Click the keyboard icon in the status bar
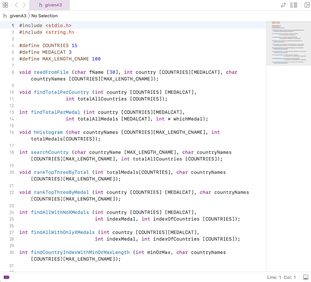 tap(305, 277)
